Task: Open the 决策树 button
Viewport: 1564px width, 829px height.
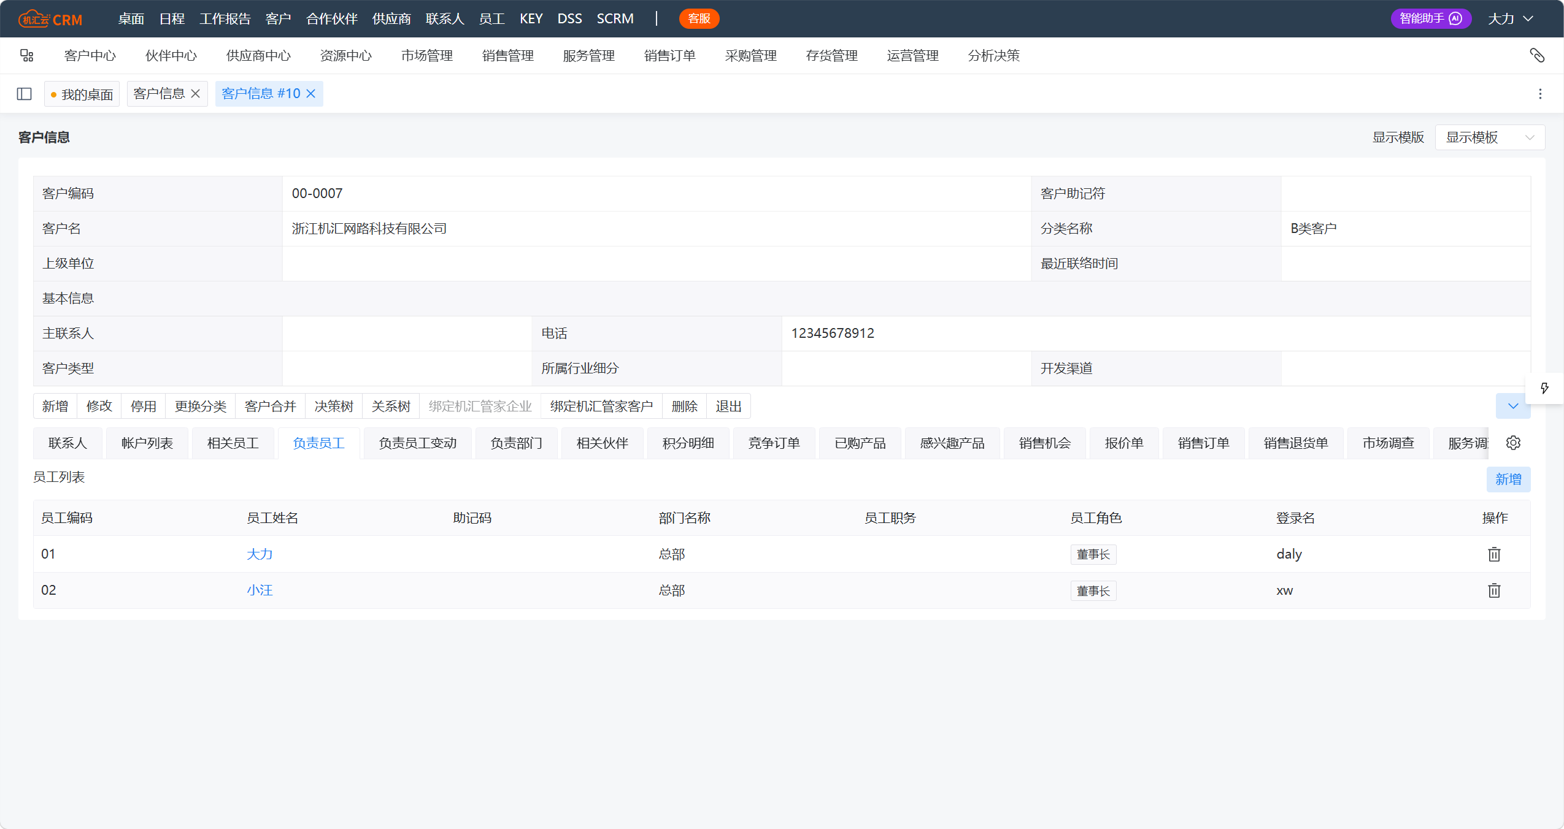Action: click(x=334, y=406)
